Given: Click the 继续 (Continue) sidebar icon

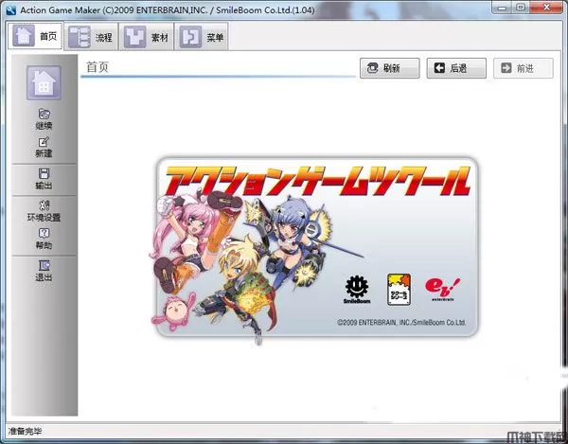Looking at the screenshot, I should coord(44,117).
